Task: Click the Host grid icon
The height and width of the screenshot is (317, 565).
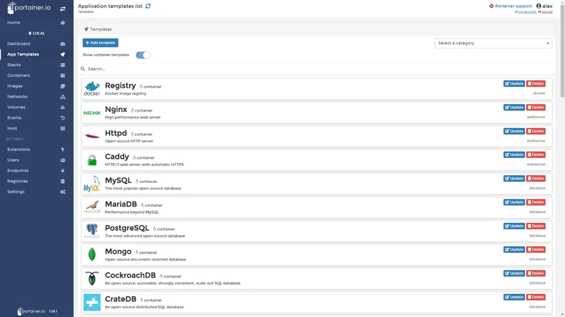Action: [63, 128]
